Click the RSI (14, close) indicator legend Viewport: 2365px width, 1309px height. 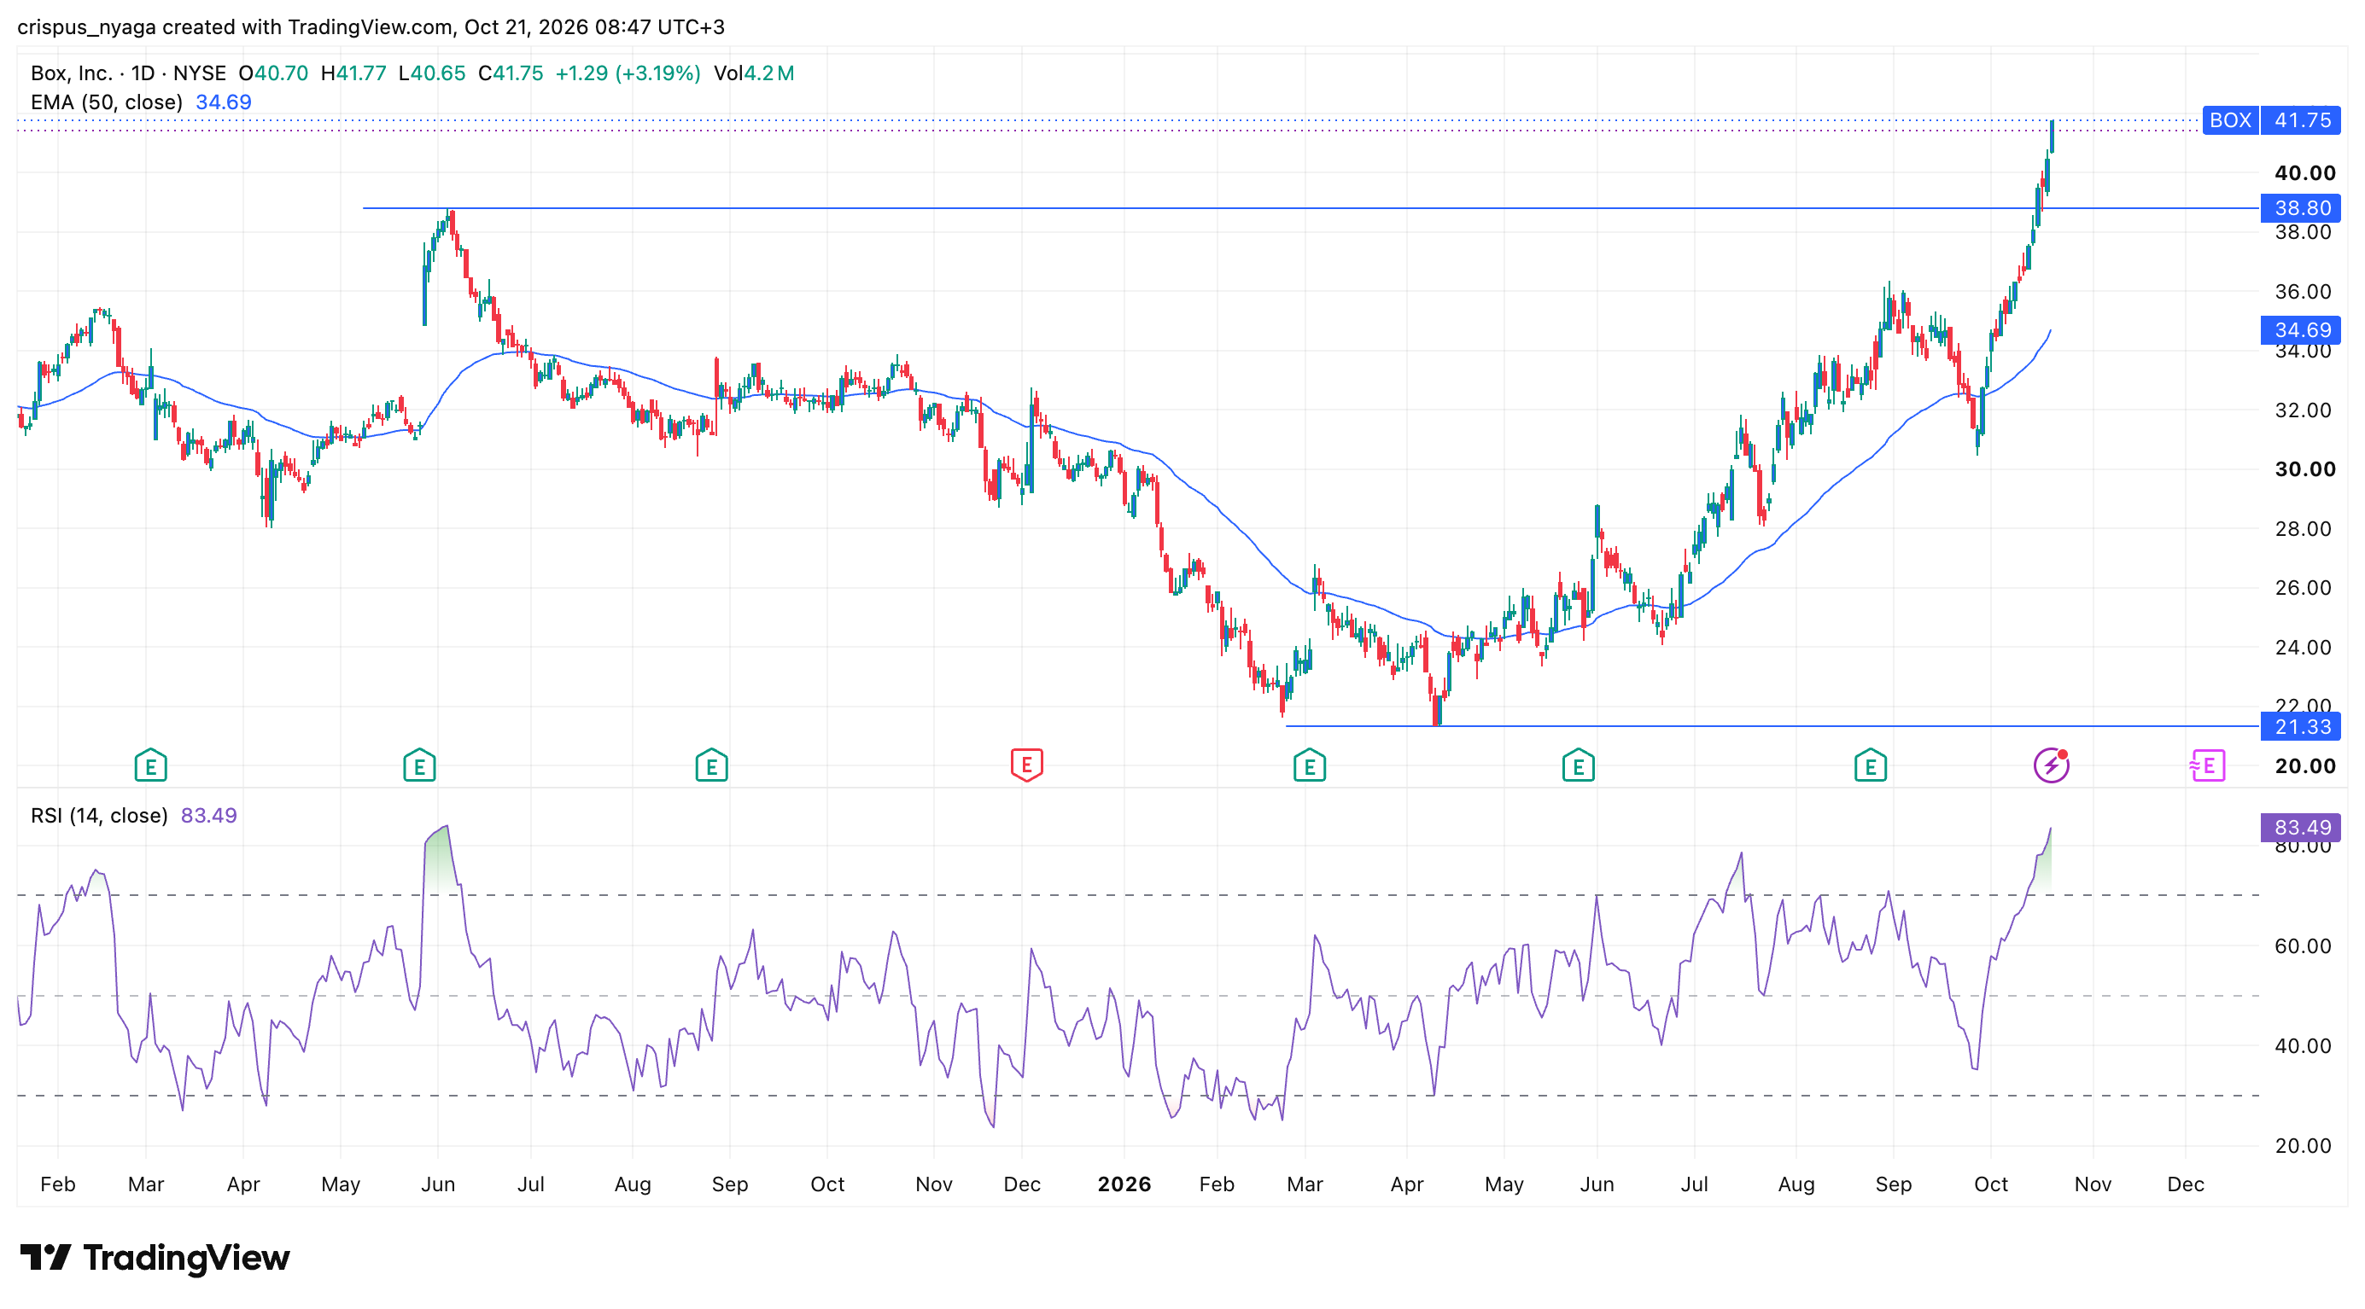99,816
